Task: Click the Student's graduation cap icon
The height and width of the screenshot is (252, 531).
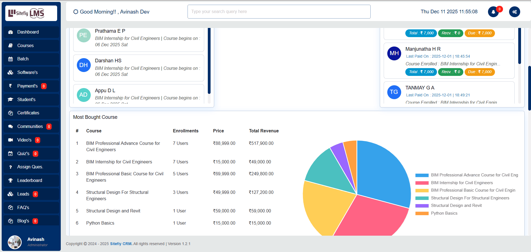Action: click(11, 100)
